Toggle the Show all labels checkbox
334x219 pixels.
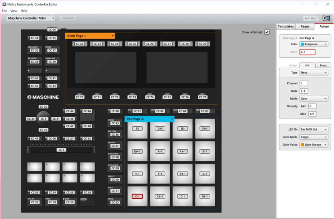tap(267, 32)
